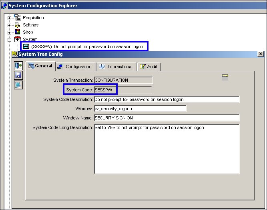The image size is (267, 210).
Task: Close the System Tran Config dialog
Action: pyautogui.click(x=260, y=54)
